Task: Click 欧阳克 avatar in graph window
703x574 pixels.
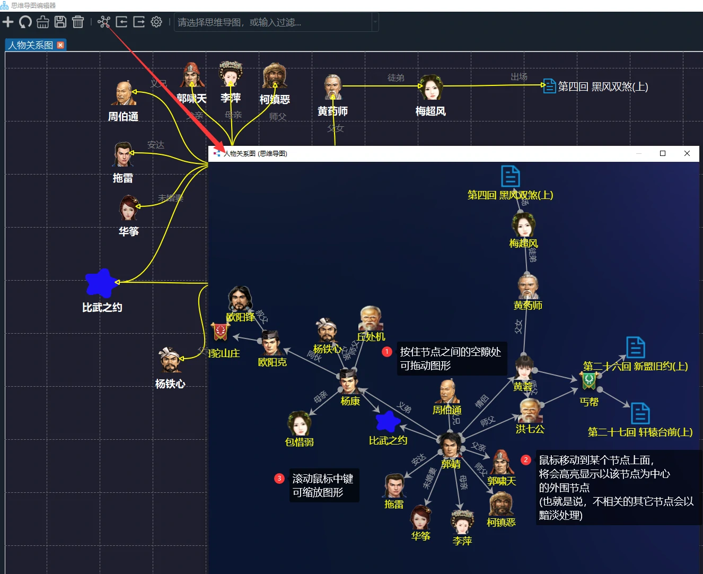Action: pos(271,343)
